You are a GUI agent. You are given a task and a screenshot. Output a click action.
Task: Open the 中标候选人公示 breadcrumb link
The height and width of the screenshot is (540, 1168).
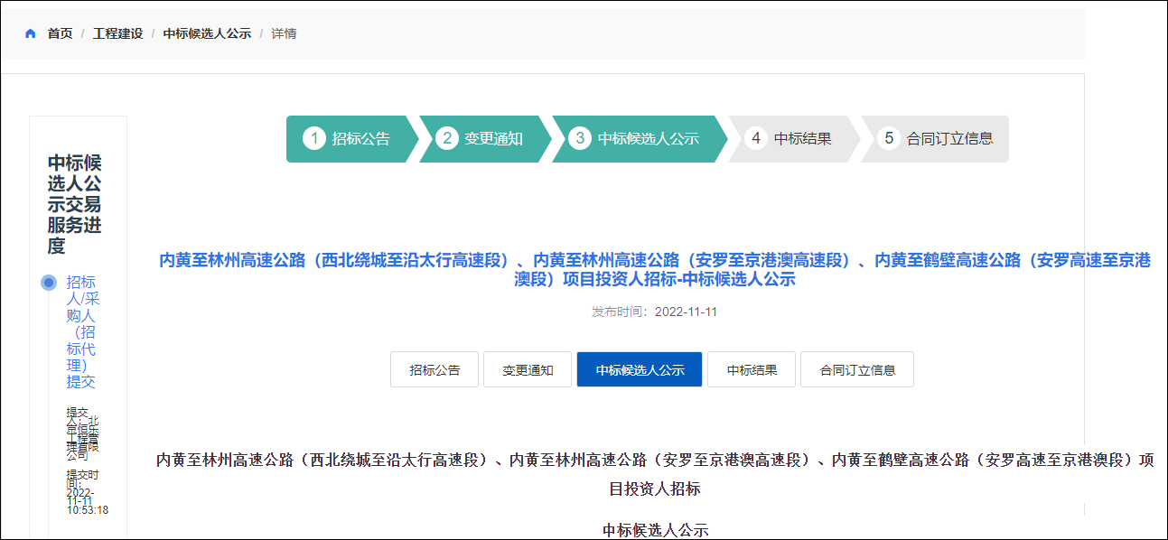207,33
